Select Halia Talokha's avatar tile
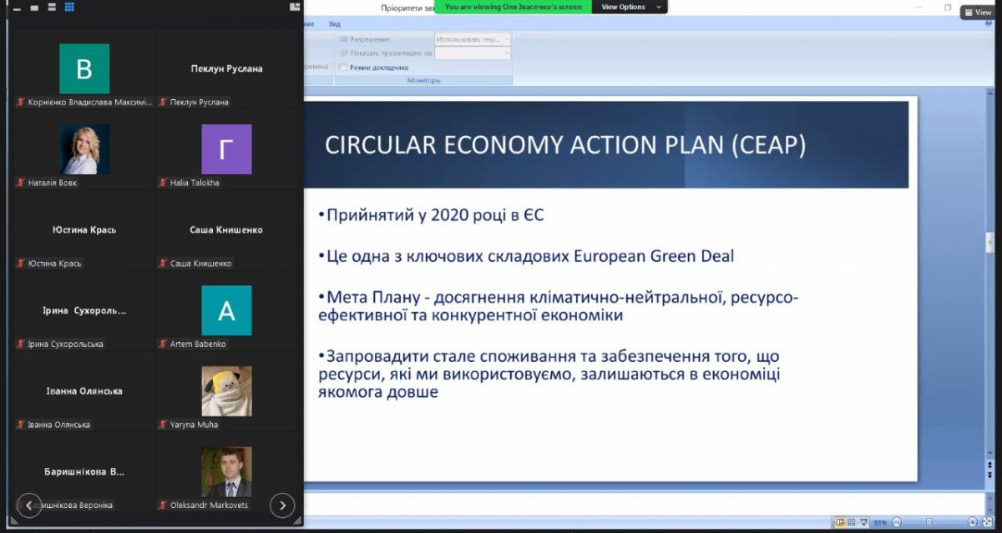 (x=226, y=149)
